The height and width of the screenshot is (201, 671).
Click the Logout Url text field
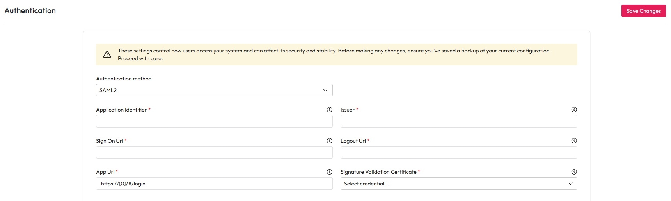[458, 152]
